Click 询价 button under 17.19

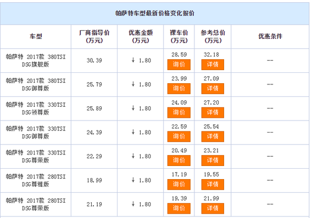179,185
